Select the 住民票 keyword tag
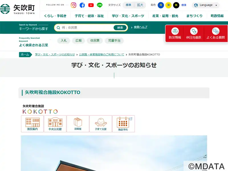228x171 pixels. [x=95, y=40]
